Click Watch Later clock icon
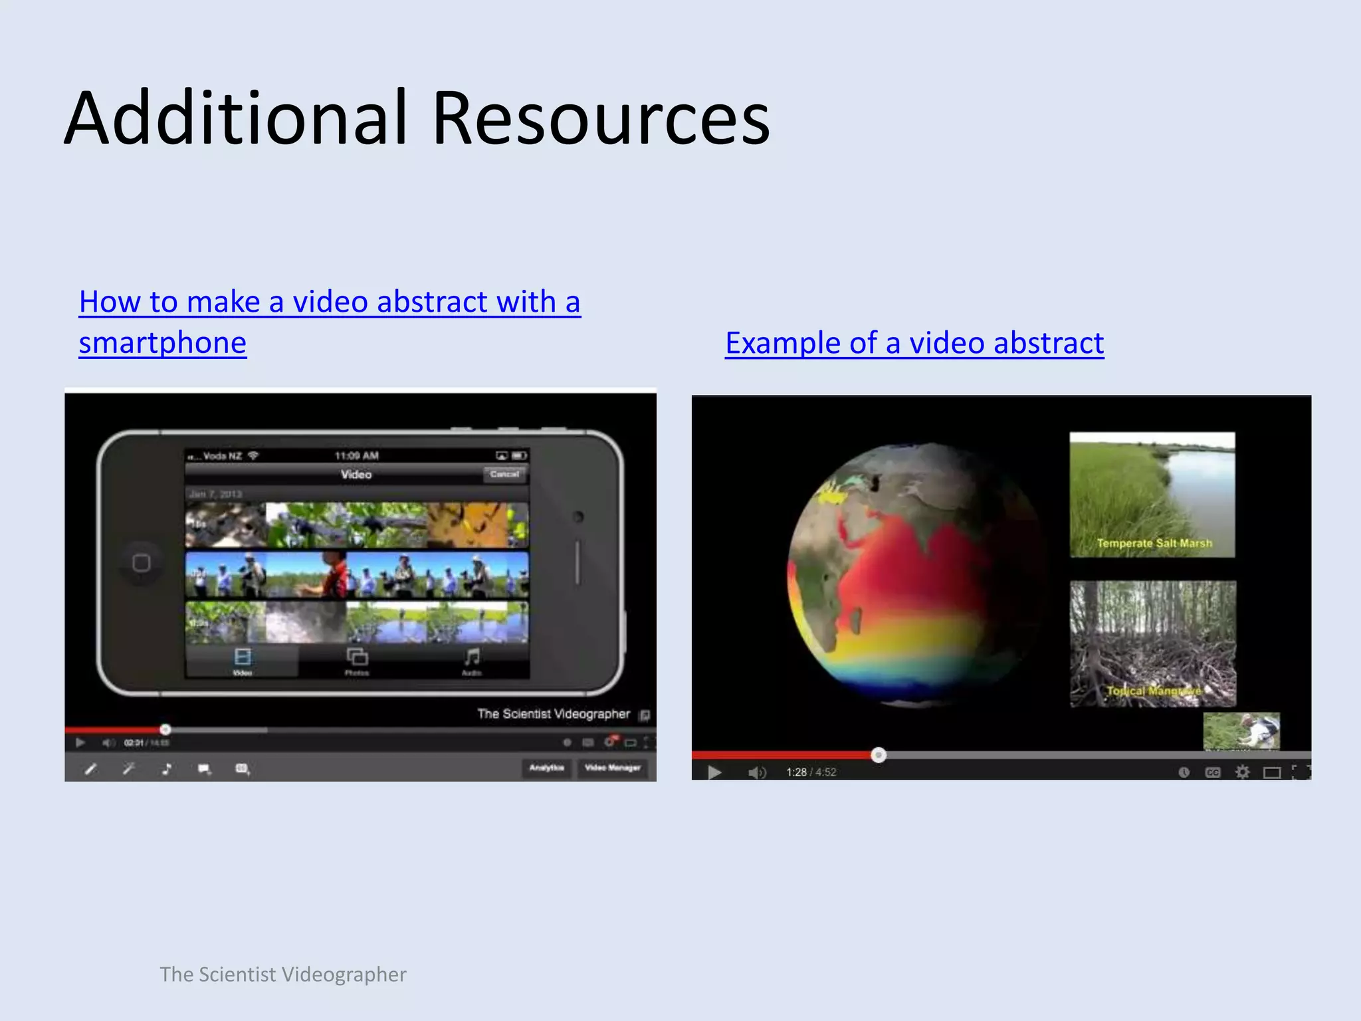Image resolution: width=1361 pixels, height=1021 pixels. pos(1184,772)
